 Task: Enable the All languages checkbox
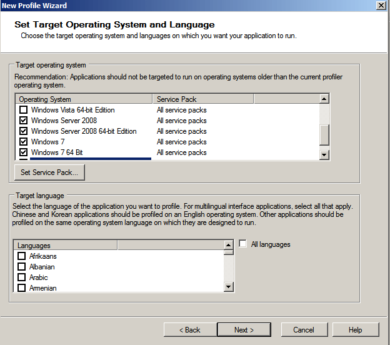pyautogui.click(x=242, y=244)
